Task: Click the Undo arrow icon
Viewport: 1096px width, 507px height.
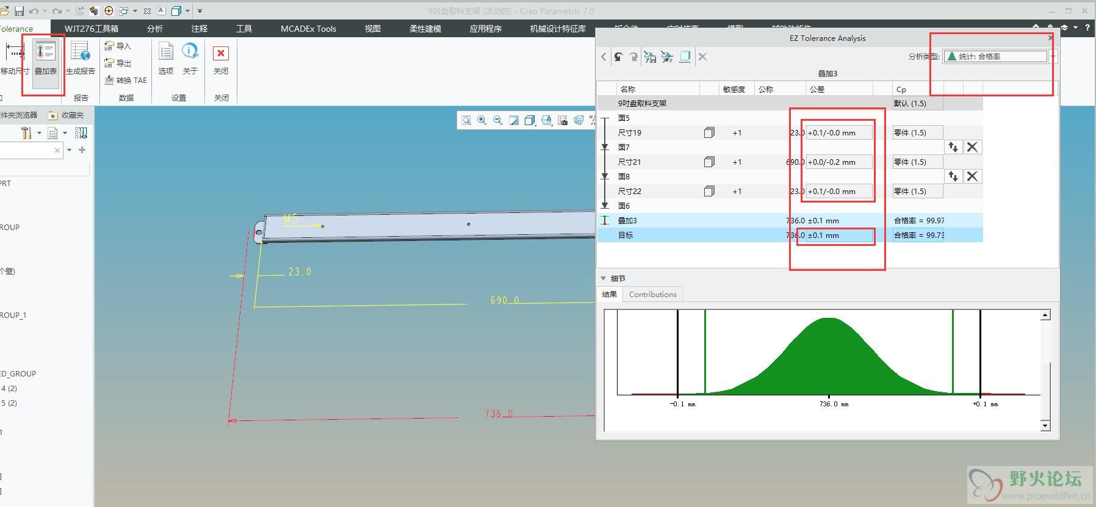Action: tap(34, 11)
